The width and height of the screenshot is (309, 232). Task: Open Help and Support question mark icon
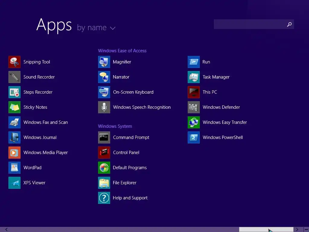104,198
